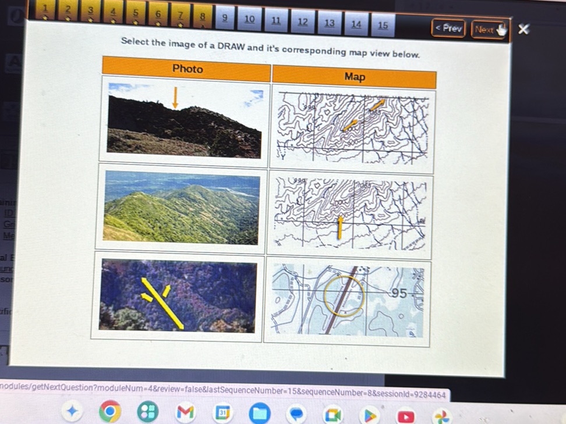Open the Files app
Viewport: 566px width, 424px height.
tap(260, 414)
